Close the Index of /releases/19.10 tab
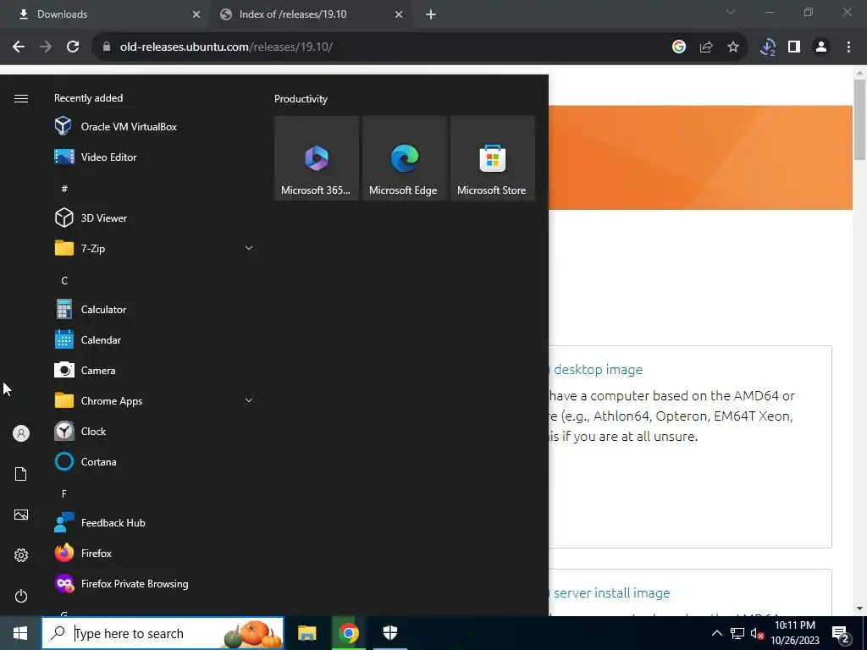Screen dimensions: 867x650 tap(399, 14)
